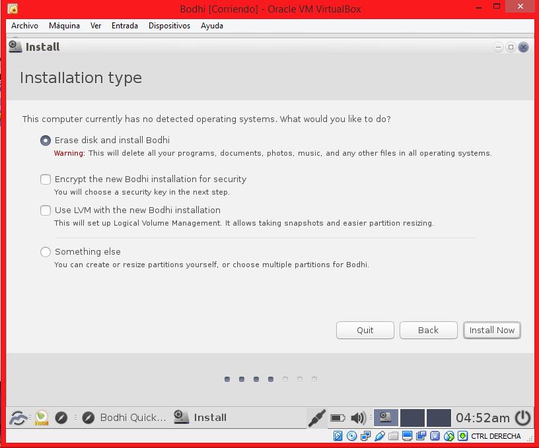Screen dimensions: 539x448
Task: Enable 'Encrypt the new Bodhi installation' checkbox
Action: (46, 179)
